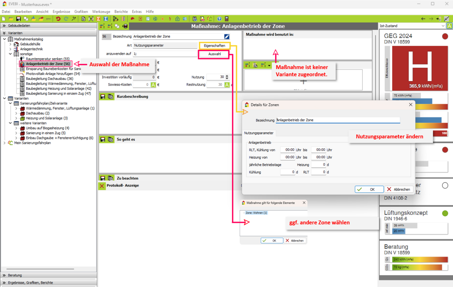This screenshot has height=287, width=453.
Task: Toggle the green A next to Ist-Zustand
Action: pyautogui.click(x=449, y=26)
